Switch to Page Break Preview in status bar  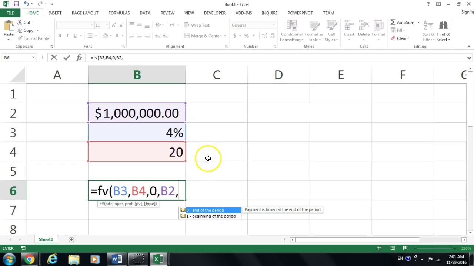pyautogui.click(x=405, y=248)
